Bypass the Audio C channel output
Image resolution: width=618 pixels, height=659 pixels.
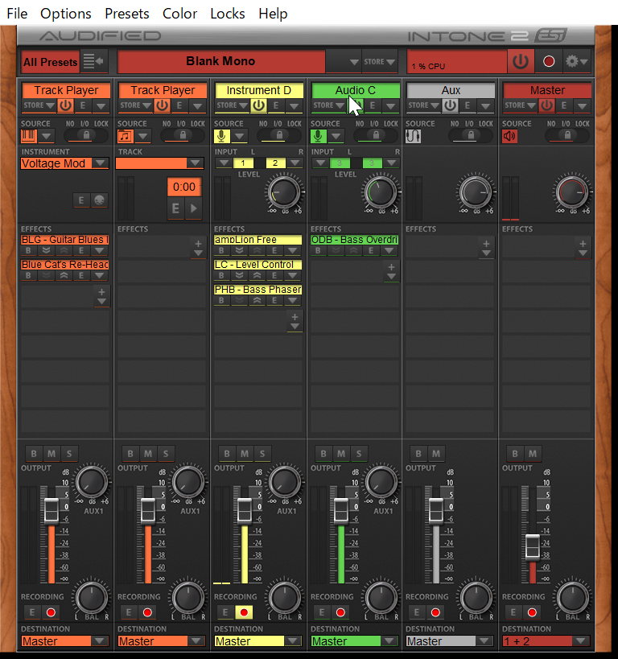coord(323,454)
